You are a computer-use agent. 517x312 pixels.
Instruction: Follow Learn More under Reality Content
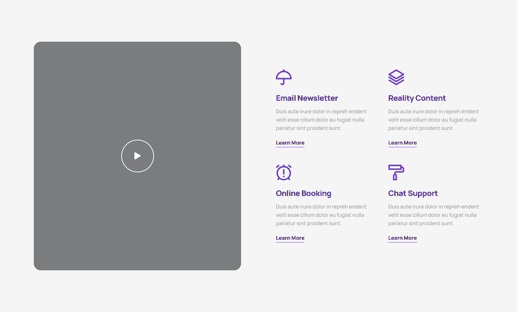(x=402, y=143)
